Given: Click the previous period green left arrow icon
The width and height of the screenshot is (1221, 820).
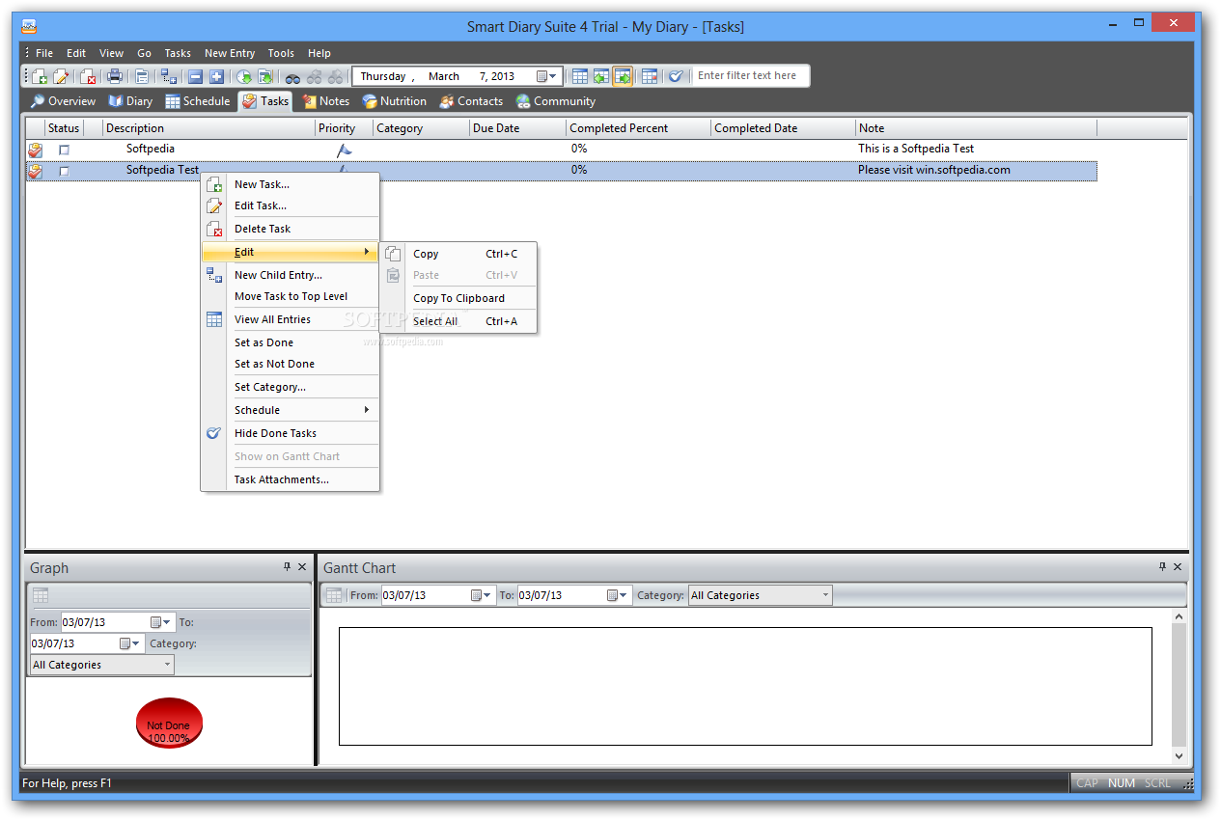Looking at the screenshot, I should pos(601,76).
